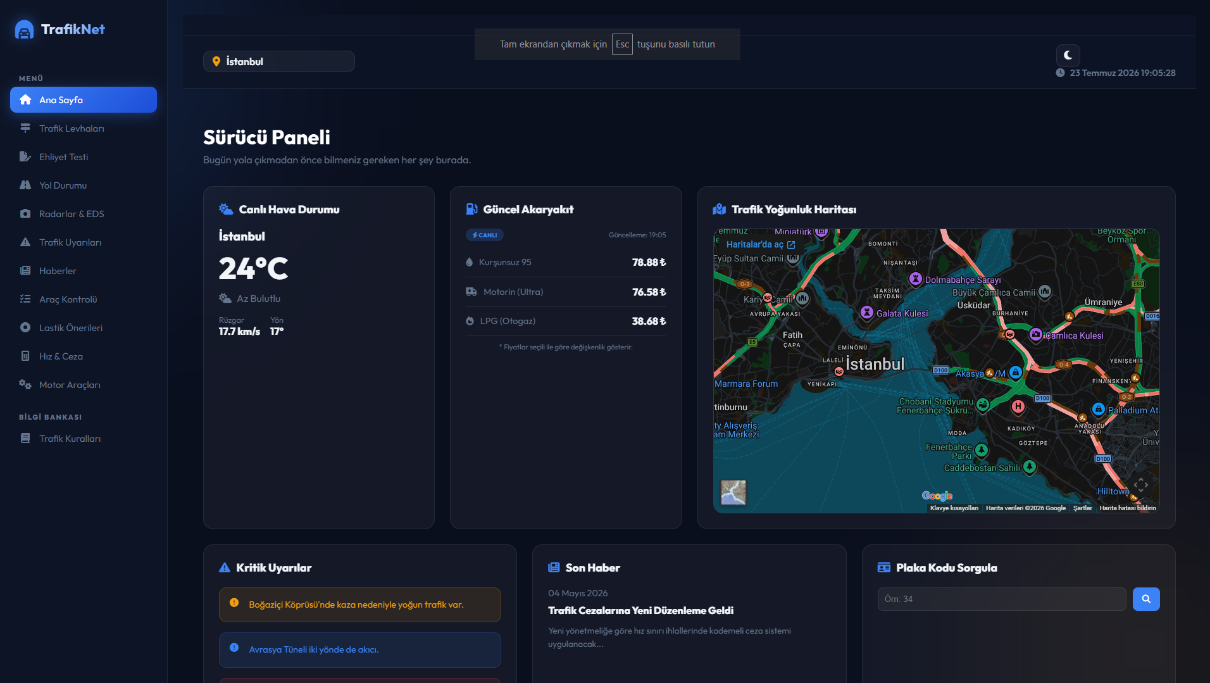
Task: Open news Trafik Cezalarına Yeni Düzenleme Geldi
Action: click(x=640, y=611)
